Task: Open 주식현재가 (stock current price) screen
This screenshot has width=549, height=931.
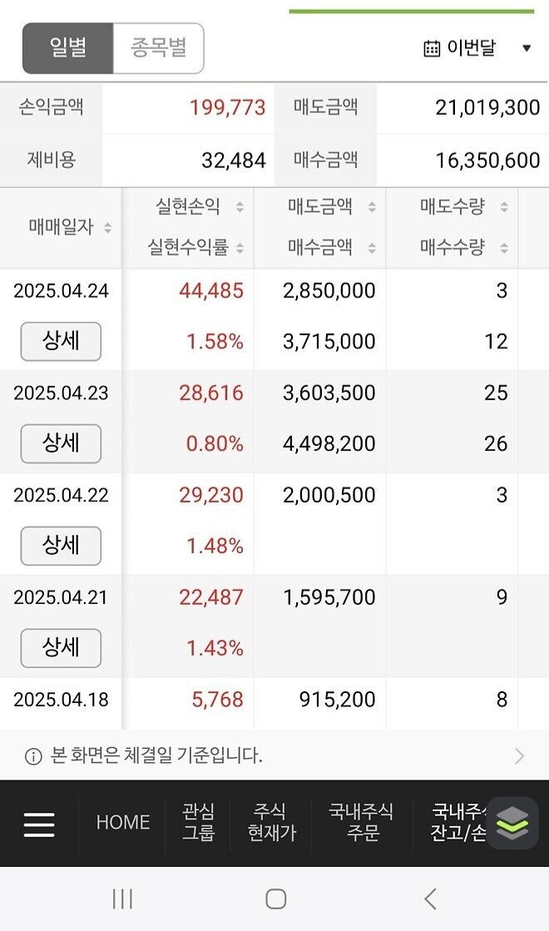Action: 272,823
